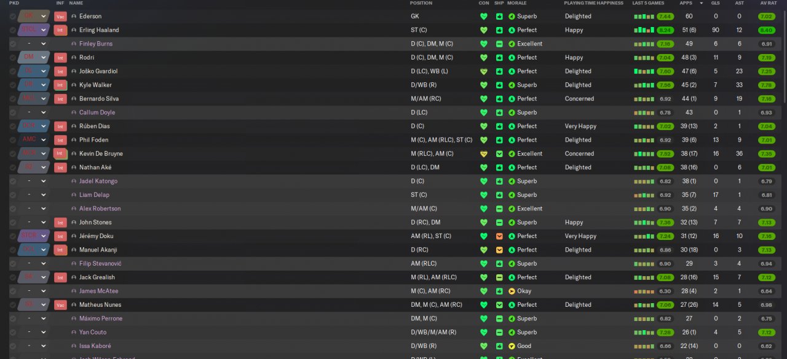Screen dimensions: 787x359
Task: Click James McAtee's Okay morale icon
Action: 512,291
